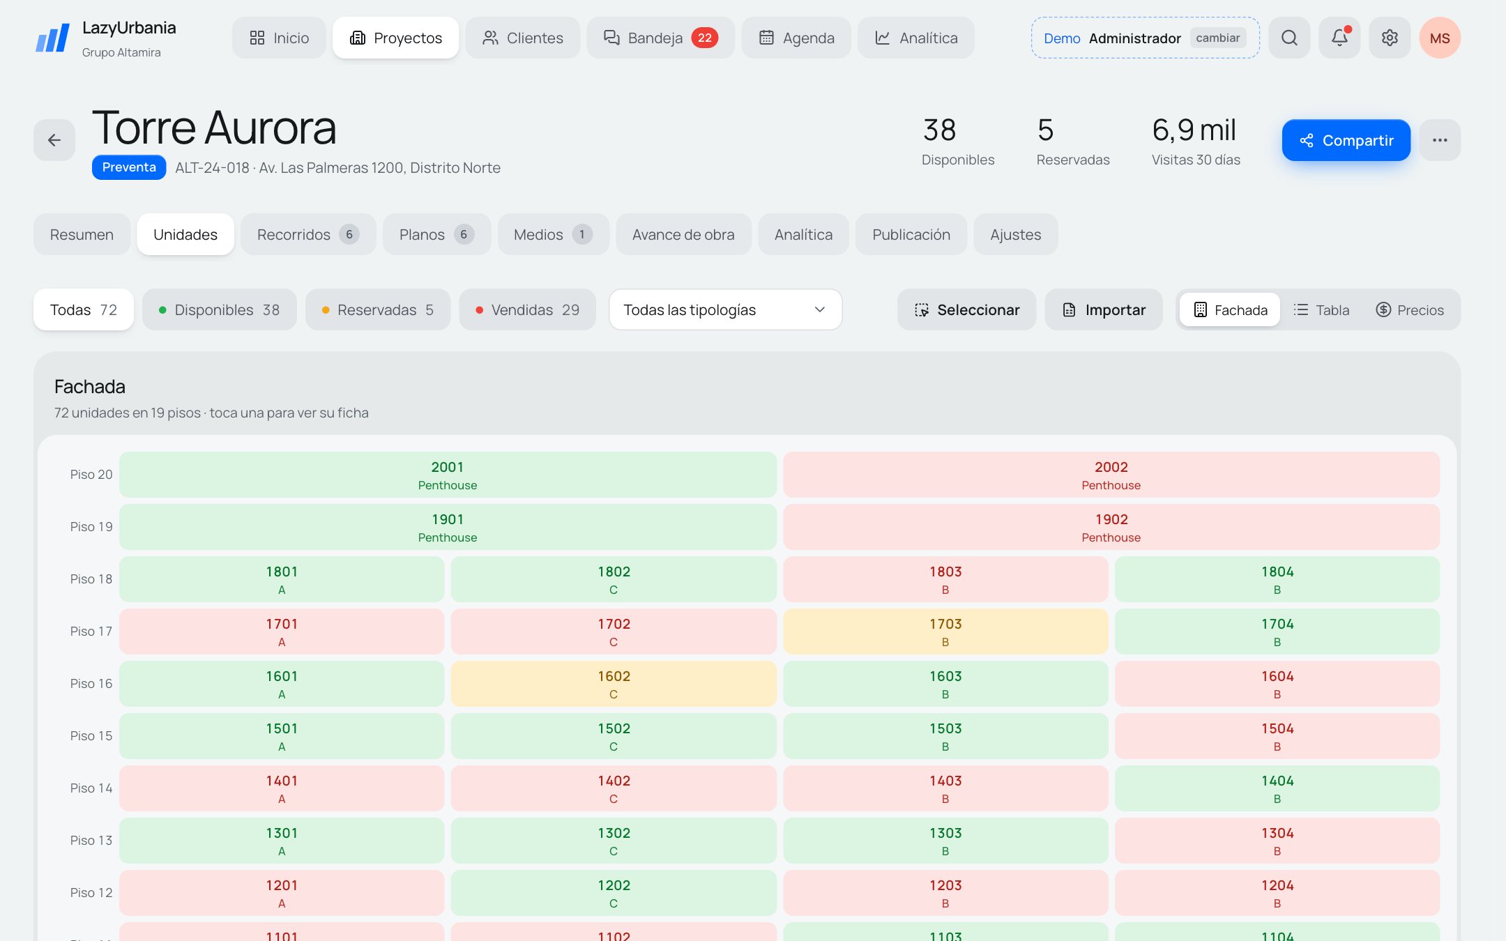Filter by Reservadas 5 units
The height and width of the screenshot is (941, 1506).
click(x=378, y=309)
